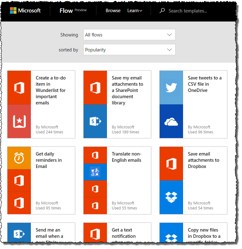The width and height of the screenshot is (242, 249).
Task: Click the search magnifier icon
Action: point(162,11)
